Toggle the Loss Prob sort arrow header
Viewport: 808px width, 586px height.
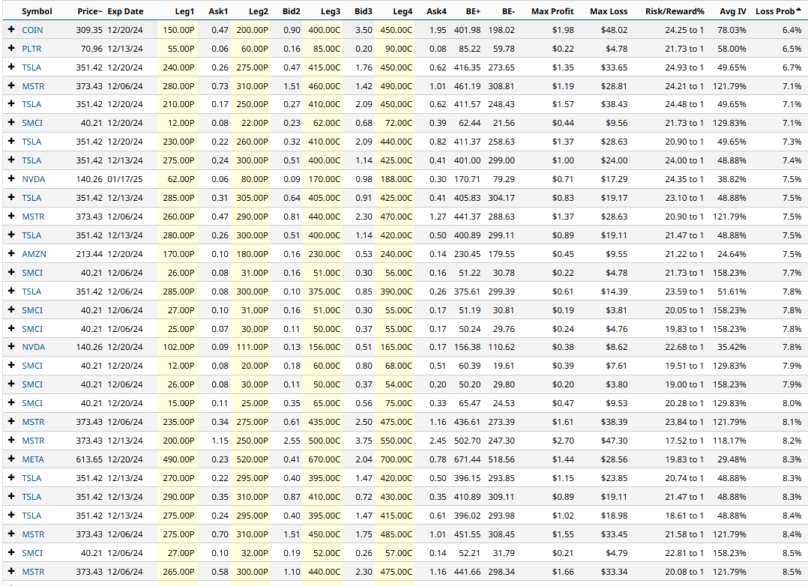click(778, 11)
